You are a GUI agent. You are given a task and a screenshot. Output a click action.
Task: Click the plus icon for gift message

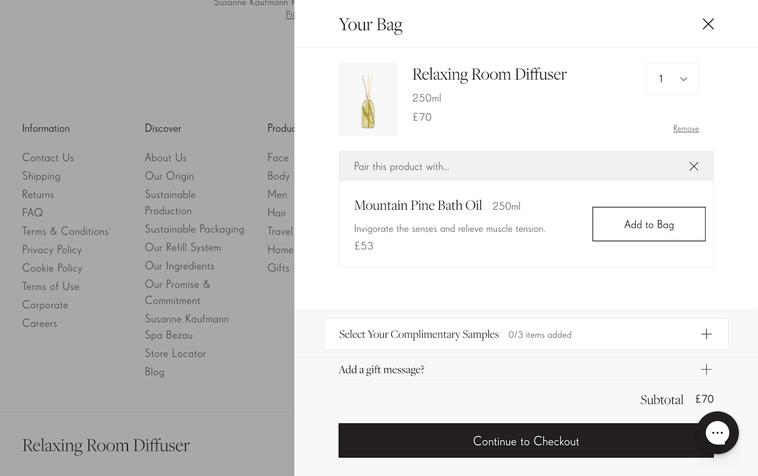[x=706, y=369]
